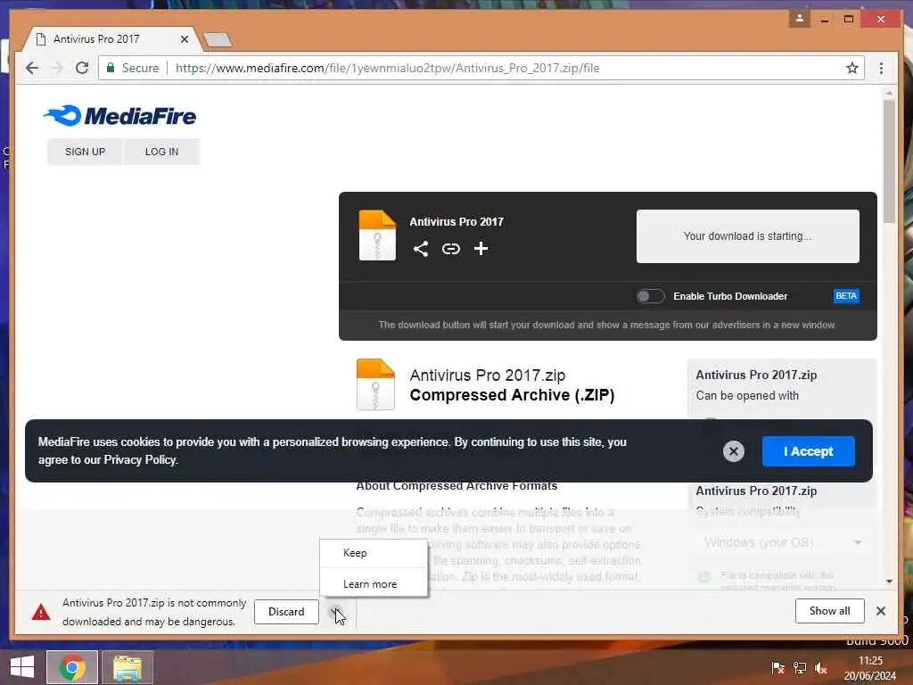
Task: Open the Chrome user profile icon
Action: tap(800, 19)
